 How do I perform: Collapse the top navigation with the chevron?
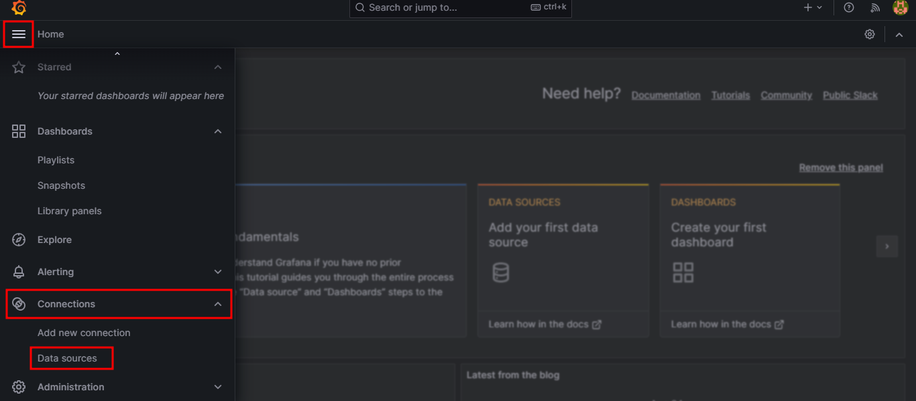(899, 34)
